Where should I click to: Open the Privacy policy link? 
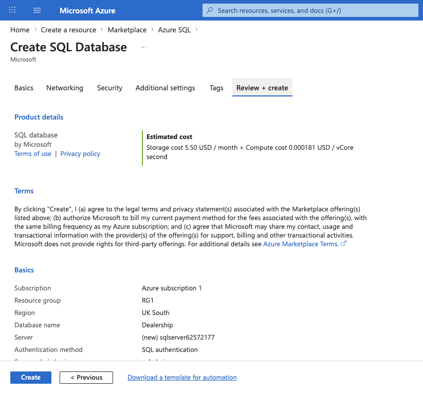click(80, 154)
